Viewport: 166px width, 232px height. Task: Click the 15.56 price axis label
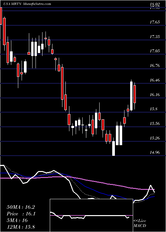(155, 124)
